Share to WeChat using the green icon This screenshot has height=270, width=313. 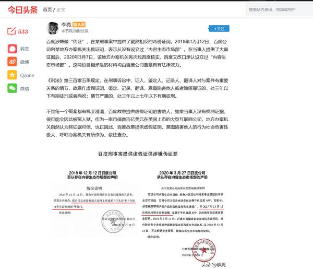click(x=12, y=88)
